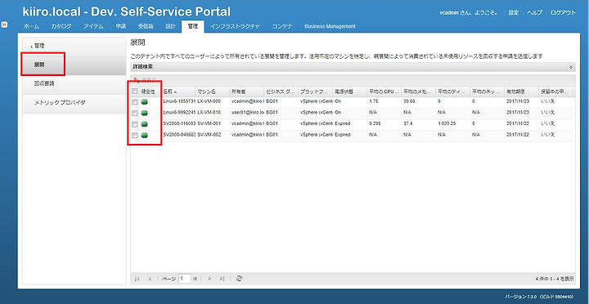Click the SV2008-049683 name cell

pyautogui.click(x=179, y=134)
